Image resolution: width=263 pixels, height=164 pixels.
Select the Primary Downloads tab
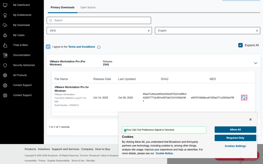click(62, 7)
